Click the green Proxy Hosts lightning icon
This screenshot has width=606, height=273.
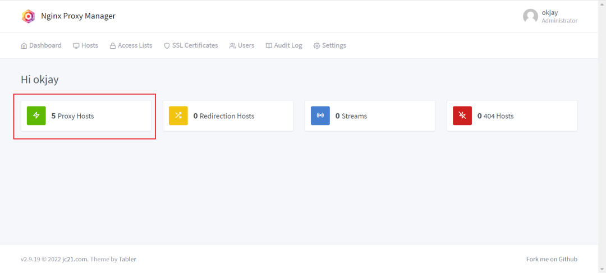[36, 115]
